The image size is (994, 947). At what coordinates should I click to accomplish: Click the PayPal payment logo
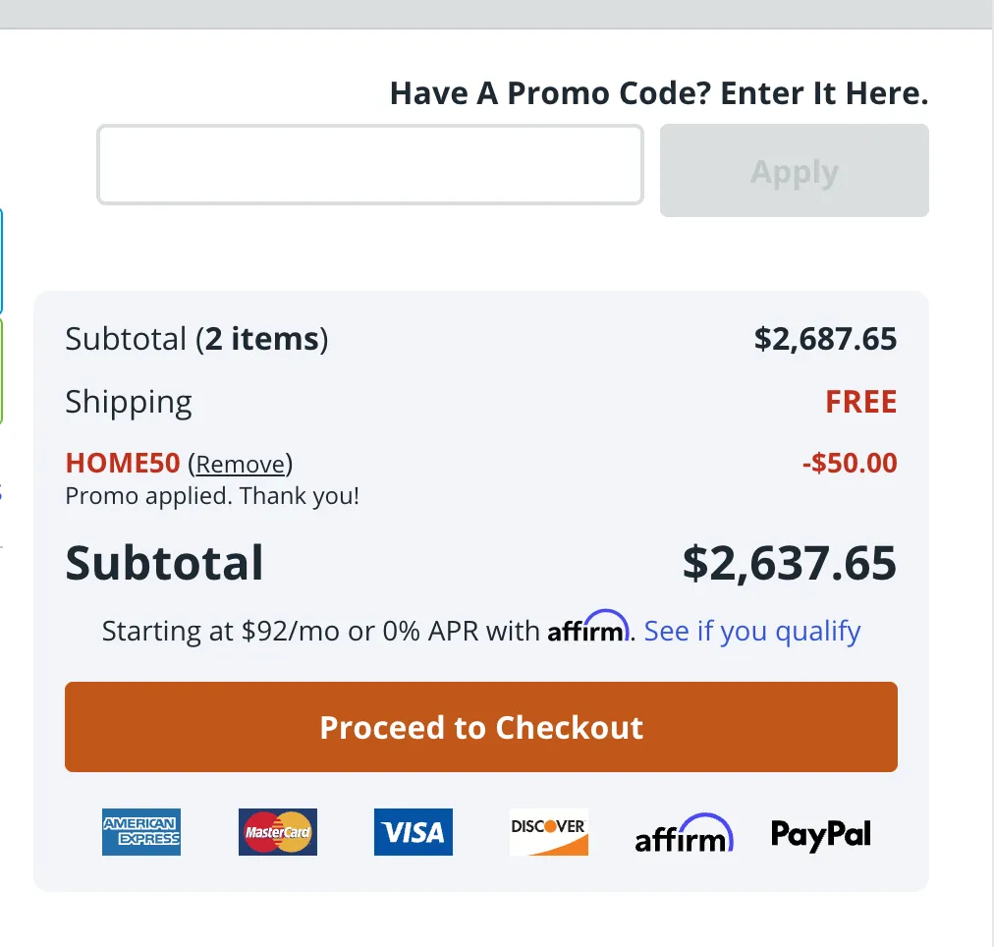pos(821,834)
